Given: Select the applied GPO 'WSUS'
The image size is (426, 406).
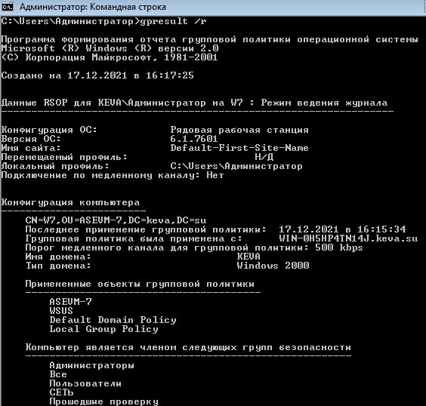Looking at the screenshot, I should click(61, 311).
